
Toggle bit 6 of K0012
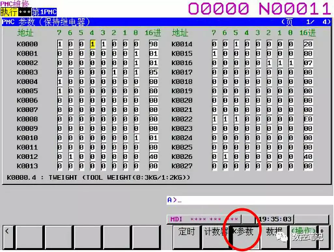(x=71, y=157)
